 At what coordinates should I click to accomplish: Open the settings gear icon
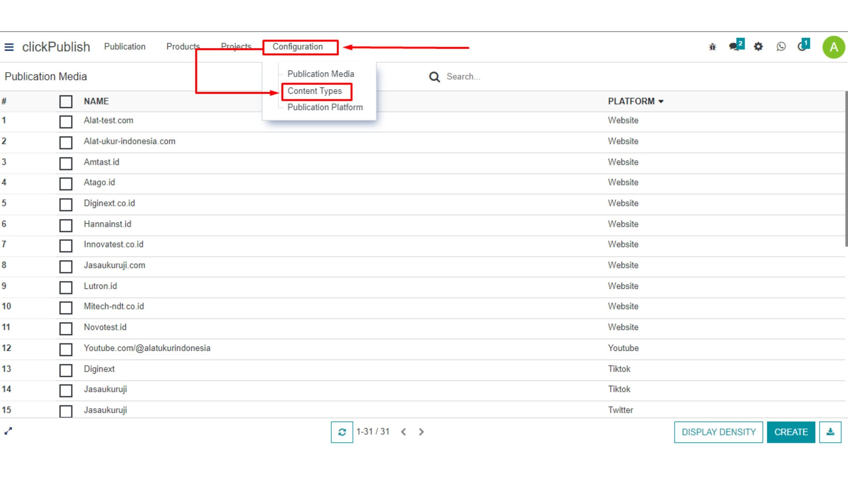click(x=758, y=47)
